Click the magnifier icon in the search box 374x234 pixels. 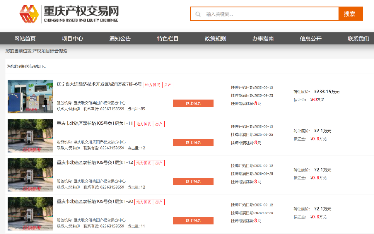point(198,14)
